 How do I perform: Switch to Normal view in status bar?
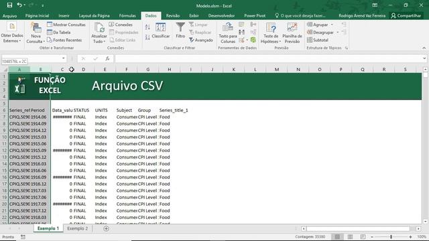(x=337, y=236)
